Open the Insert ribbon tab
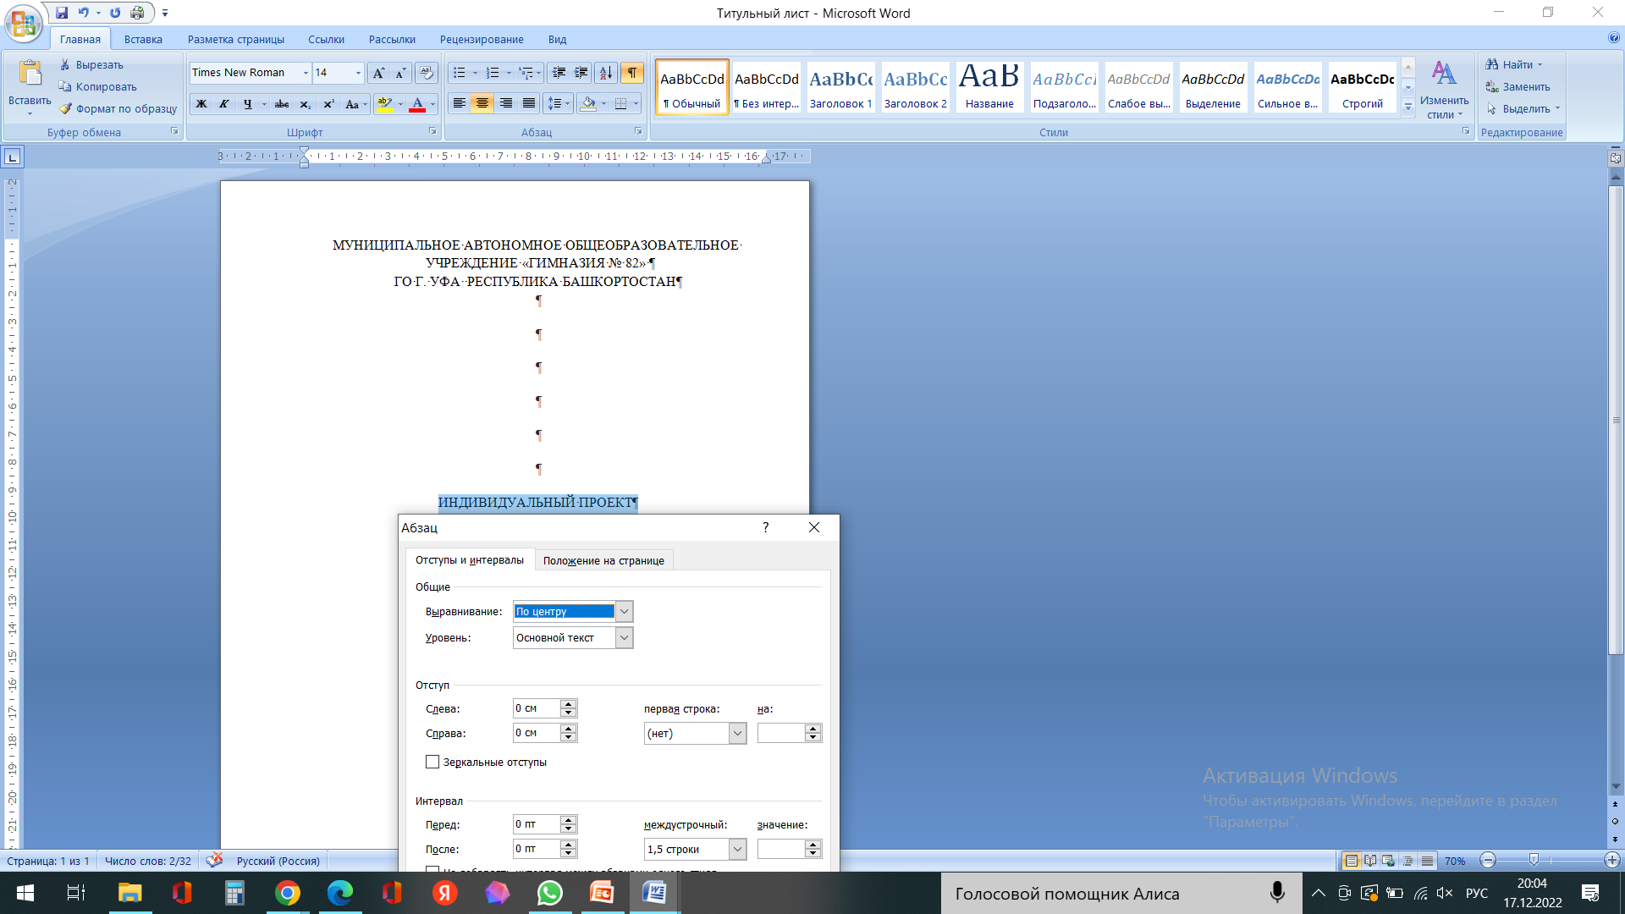Viewport: 1625px width, 914px height. (x=142, y=39)
